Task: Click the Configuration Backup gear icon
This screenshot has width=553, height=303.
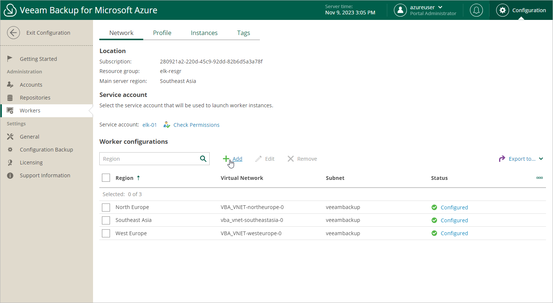Action: tap(10, 150)
